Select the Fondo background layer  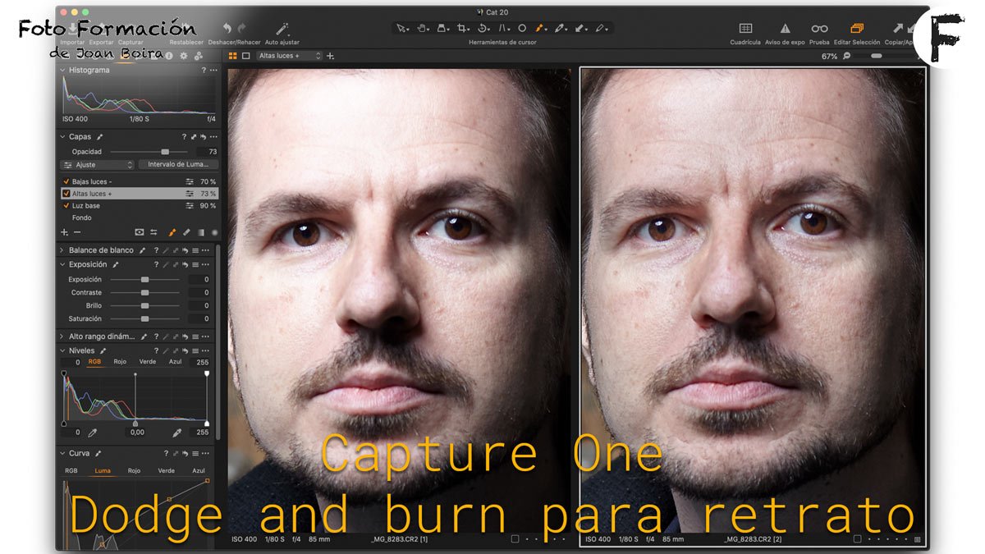pos(82,218)
